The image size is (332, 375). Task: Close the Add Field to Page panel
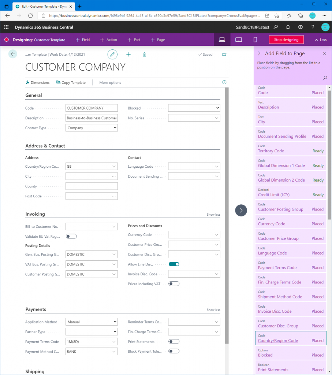coord(324,53)
